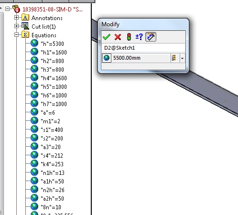The height and width of the screenshot is (215, 238).
Task: Select the equation "a3"=20
Action: (x=51, y=147)
